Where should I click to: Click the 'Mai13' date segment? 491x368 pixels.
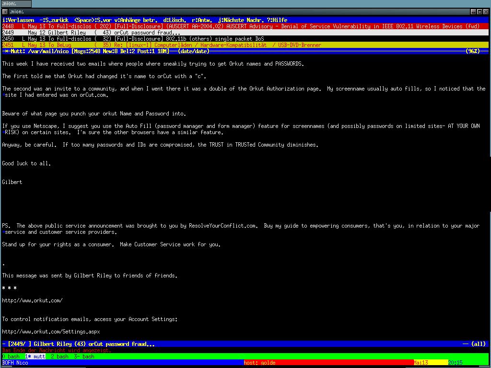[x=421, y=363]
